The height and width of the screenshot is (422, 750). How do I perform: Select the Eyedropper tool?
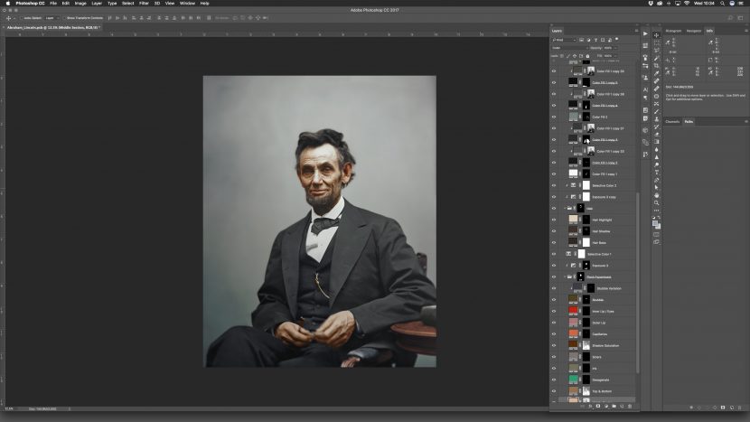[656, 73]
